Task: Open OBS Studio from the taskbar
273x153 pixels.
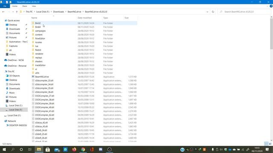Action: point(109,149)
